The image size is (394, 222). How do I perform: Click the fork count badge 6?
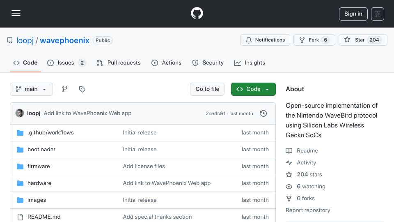tap(325, 40)
